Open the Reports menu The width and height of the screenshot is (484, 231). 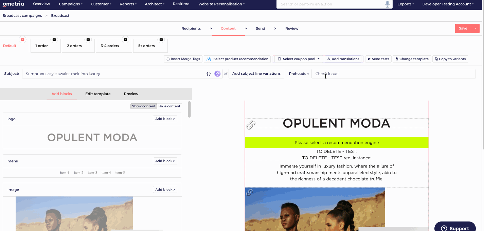click(x=128, y=4)
